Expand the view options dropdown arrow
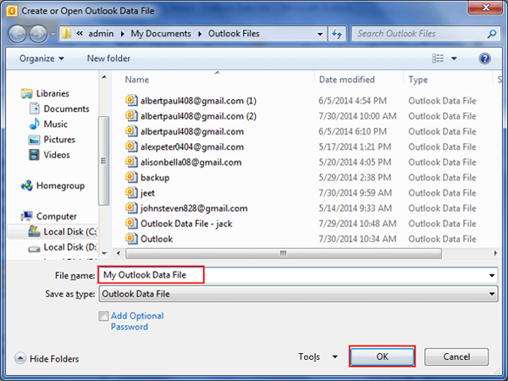Viewport: 508px width, 381px height. pyautogui.click(x=454, y=58)
